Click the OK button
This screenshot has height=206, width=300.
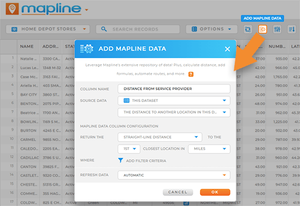tap(215, 192)
